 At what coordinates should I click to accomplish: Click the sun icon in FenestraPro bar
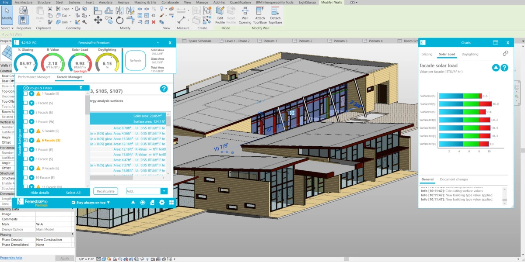point(143,202)
